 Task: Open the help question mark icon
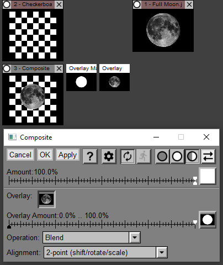(90, 156)
